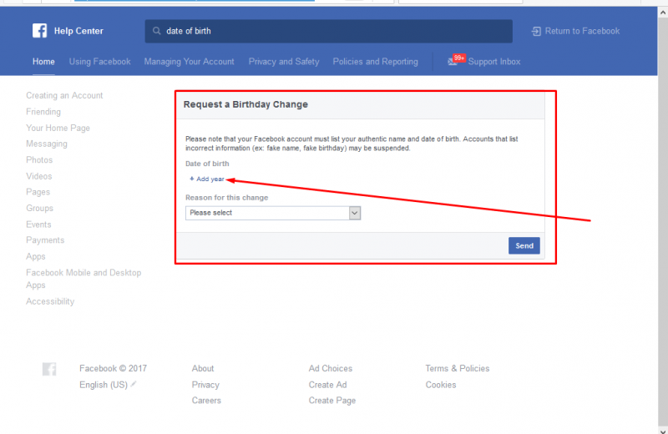Open the Apps topic in sidebar
This screenshot has width=668, height=434.
[35, 256]
